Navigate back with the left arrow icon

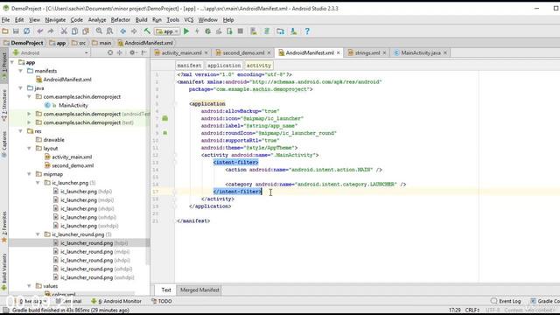(122, 31)
